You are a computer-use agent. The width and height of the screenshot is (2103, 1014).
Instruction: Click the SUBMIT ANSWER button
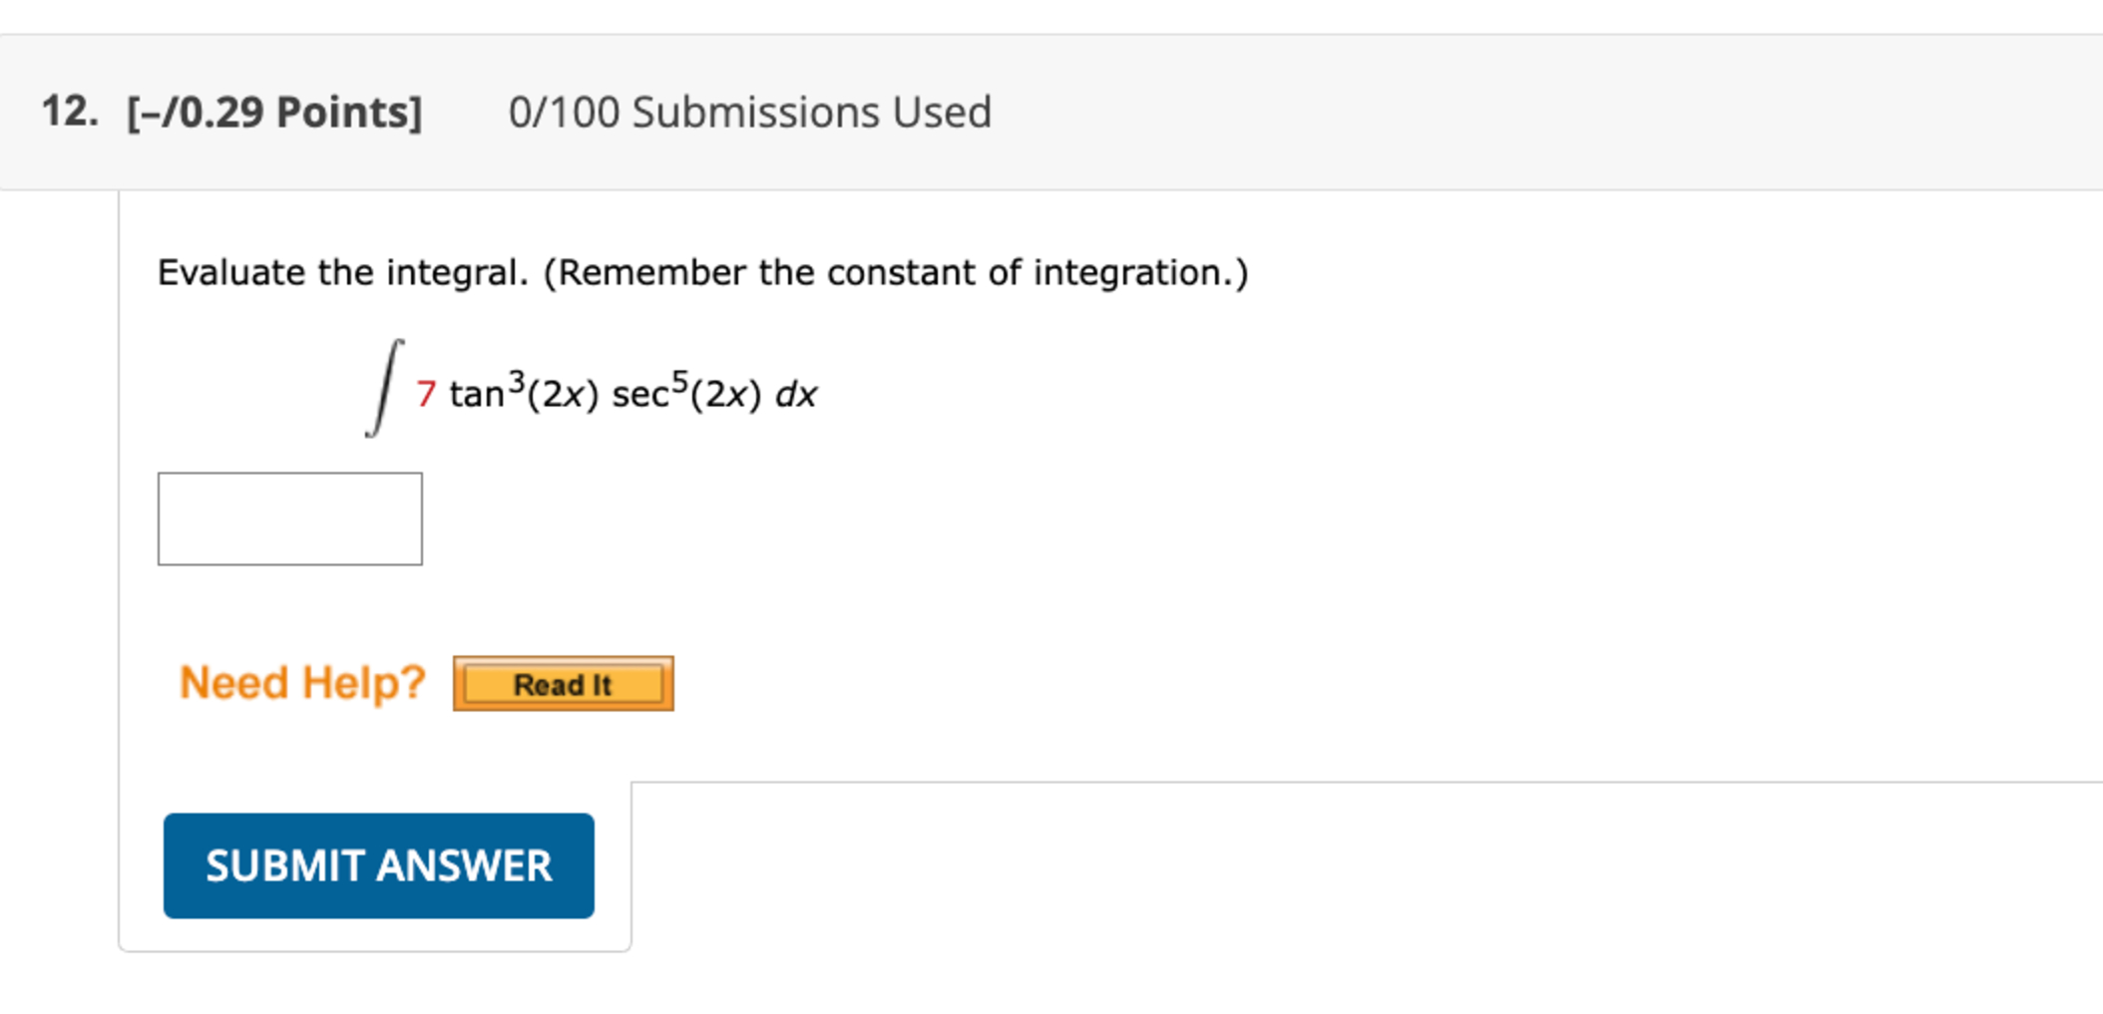click(x=379, y=865)
